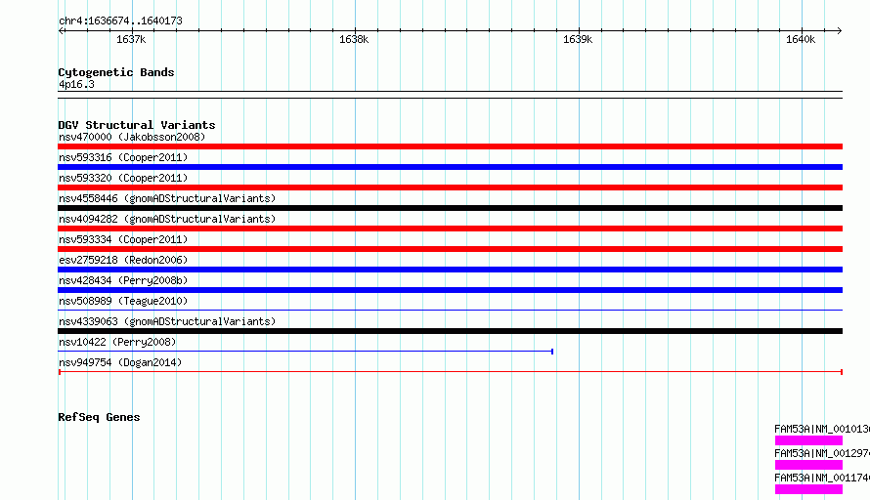The height and width of the screenshot is (500, 870).
Task: Click the 4p16.3 band label
Action: (76, 84)
